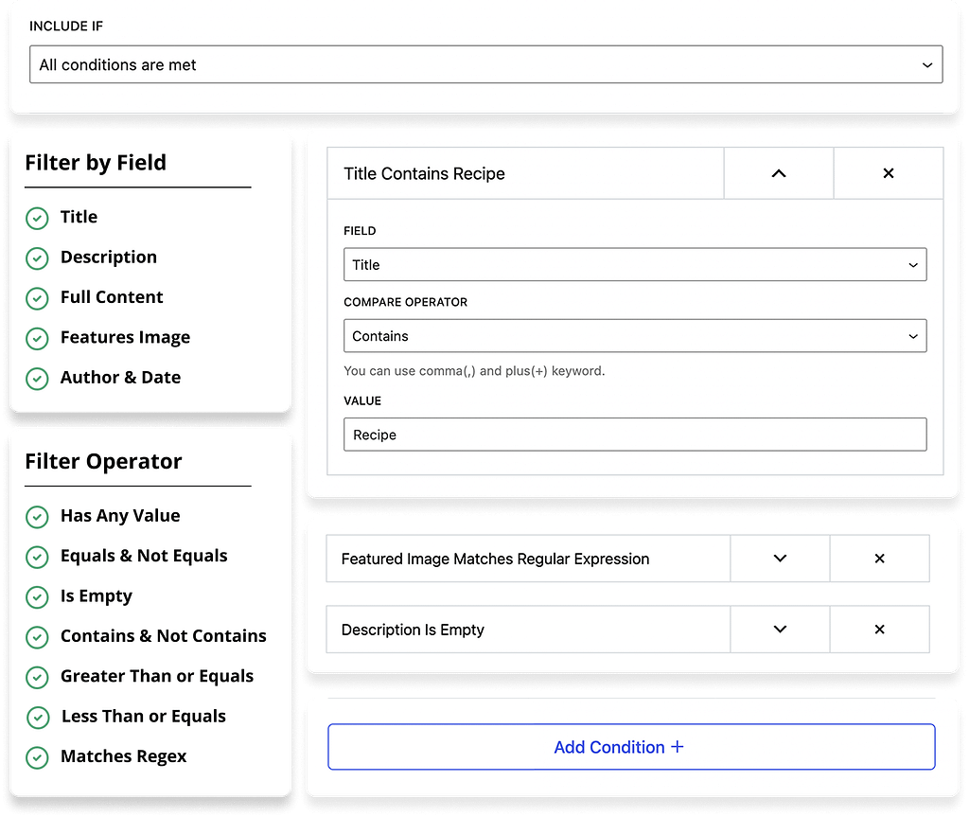Click the check icon beside Title

click(37, 218)
